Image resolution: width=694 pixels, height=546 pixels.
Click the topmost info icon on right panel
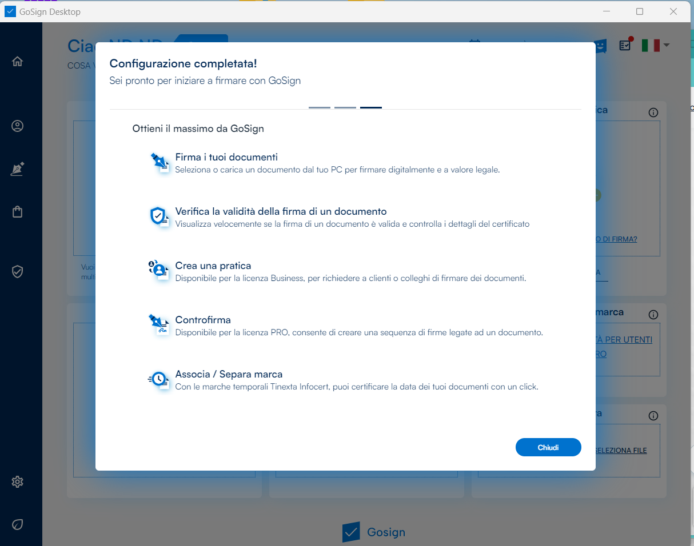click(653, 113)
